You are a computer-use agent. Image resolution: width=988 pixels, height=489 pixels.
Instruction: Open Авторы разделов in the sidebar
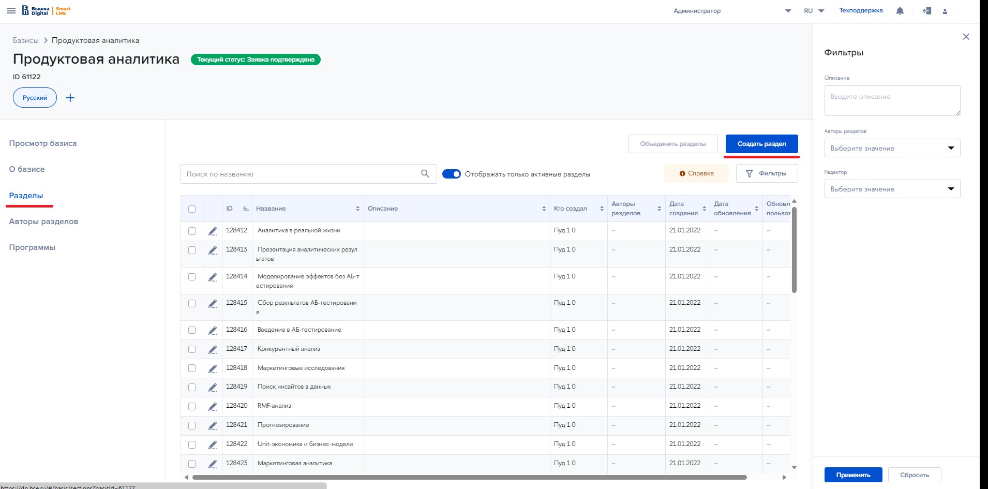[x=43, y=221]
